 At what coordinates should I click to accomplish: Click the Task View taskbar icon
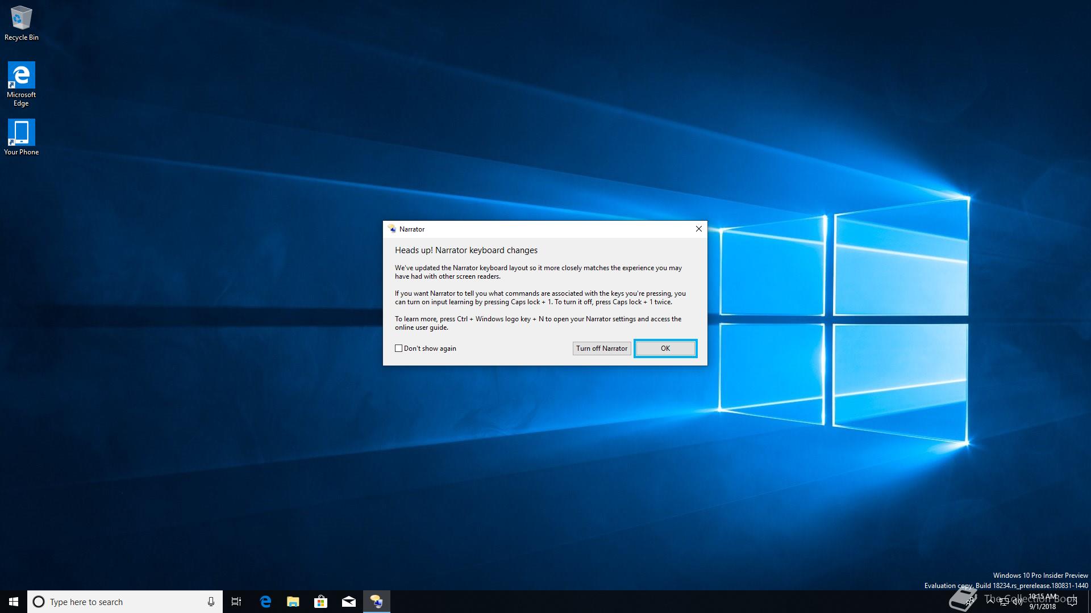pos(236,602)
